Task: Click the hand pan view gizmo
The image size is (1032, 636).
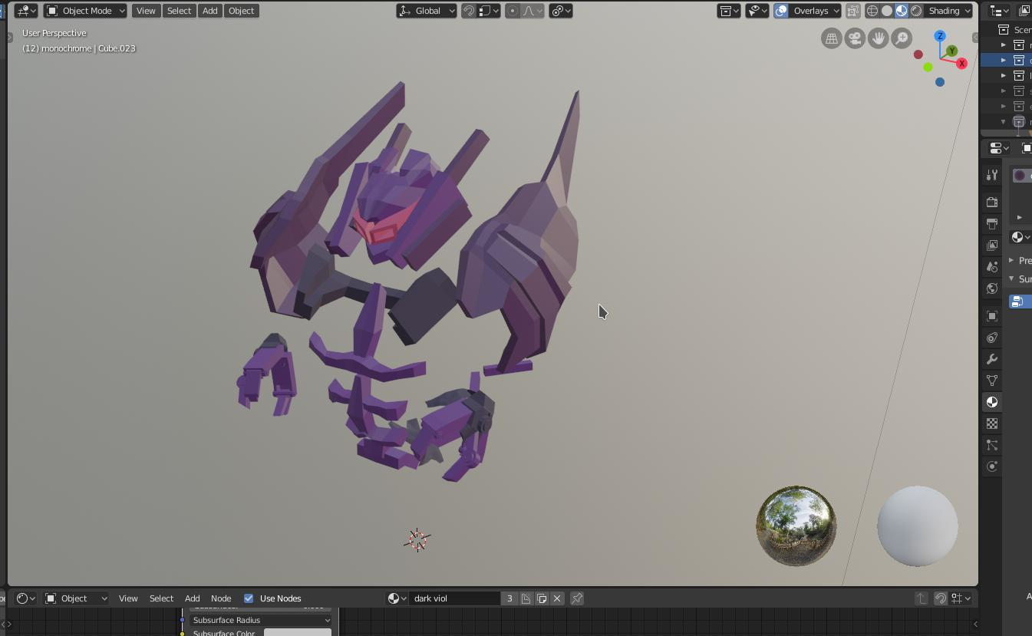Action: click(879, 38)
